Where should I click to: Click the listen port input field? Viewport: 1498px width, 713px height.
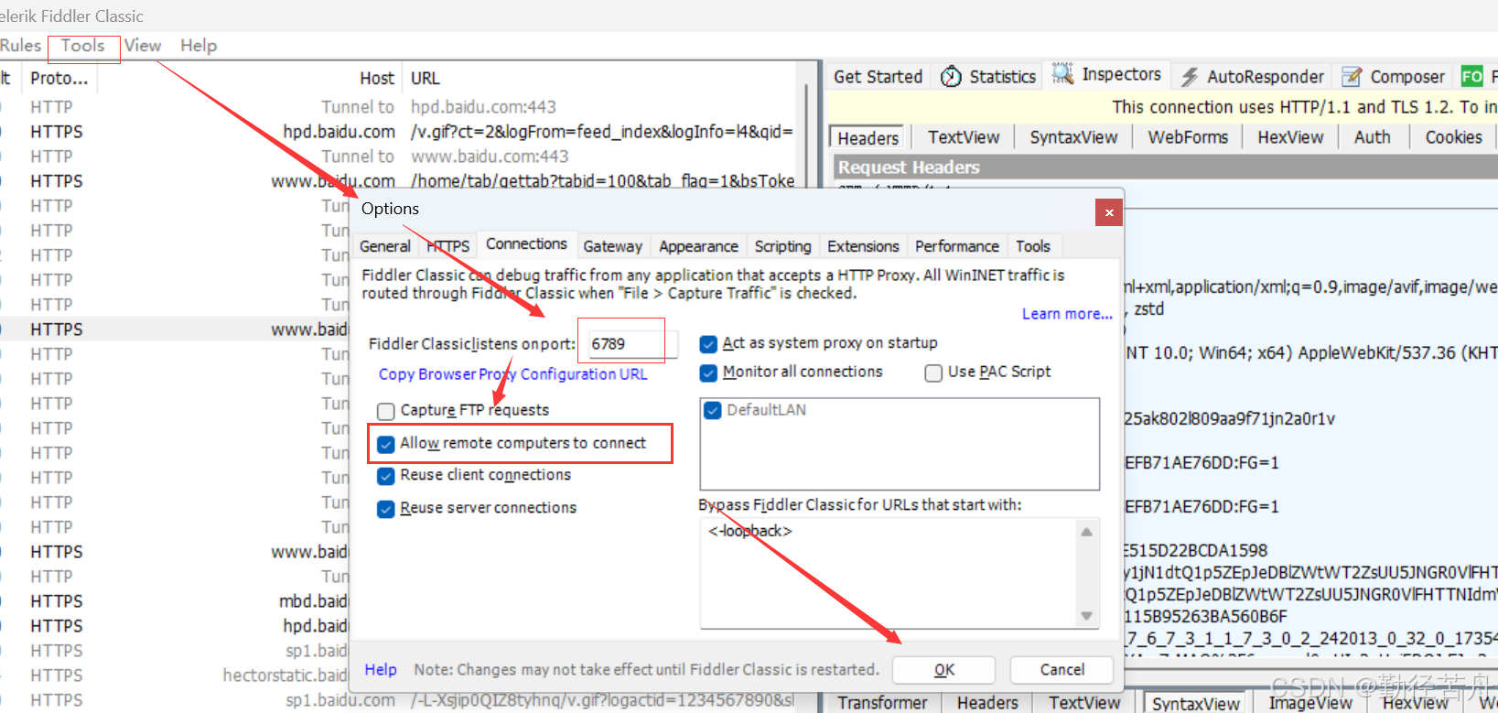click(x=630, y=344)
